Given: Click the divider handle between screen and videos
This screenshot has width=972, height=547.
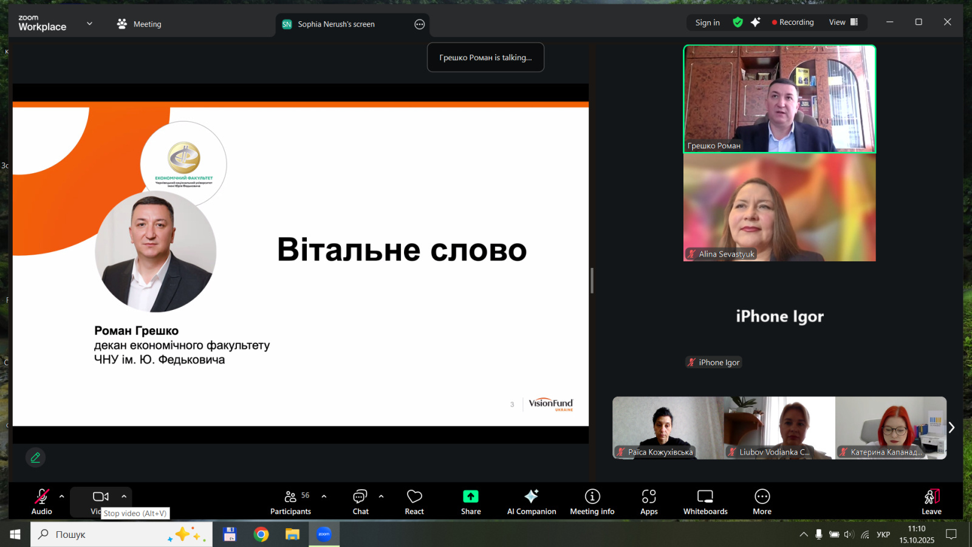Looking at the screenshot, I should click(592, 281).
